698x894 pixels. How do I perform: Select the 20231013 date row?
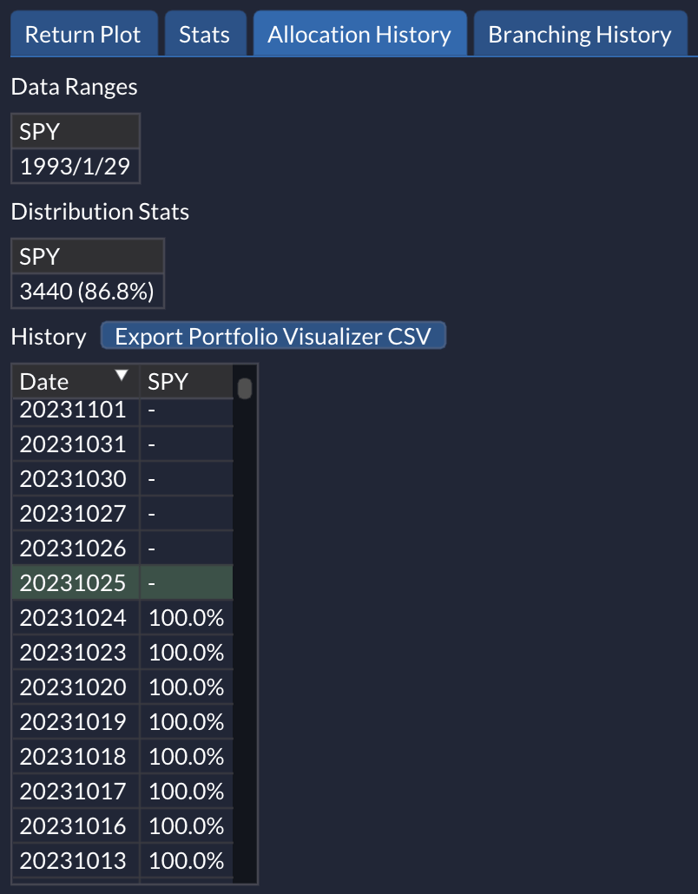coord(73,861)
